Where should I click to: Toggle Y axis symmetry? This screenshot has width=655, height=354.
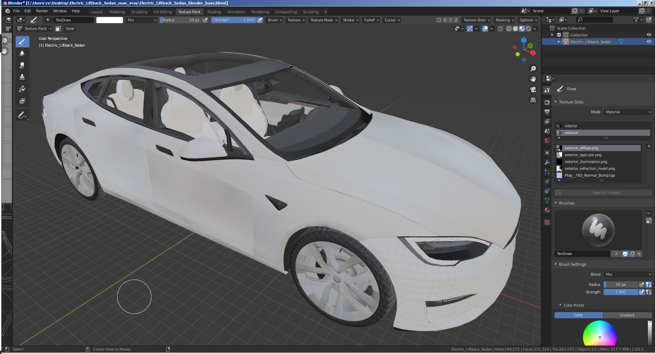click(450, 20)
